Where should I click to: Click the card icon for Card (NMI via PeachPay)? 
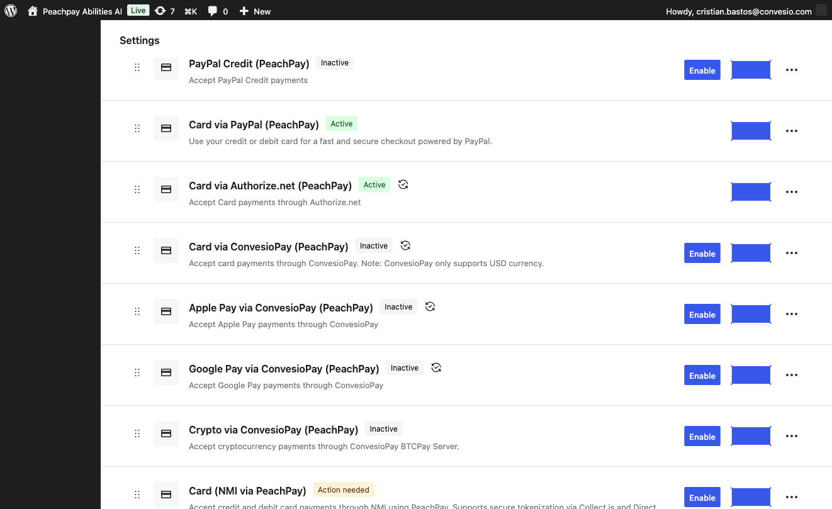point(166,495)
